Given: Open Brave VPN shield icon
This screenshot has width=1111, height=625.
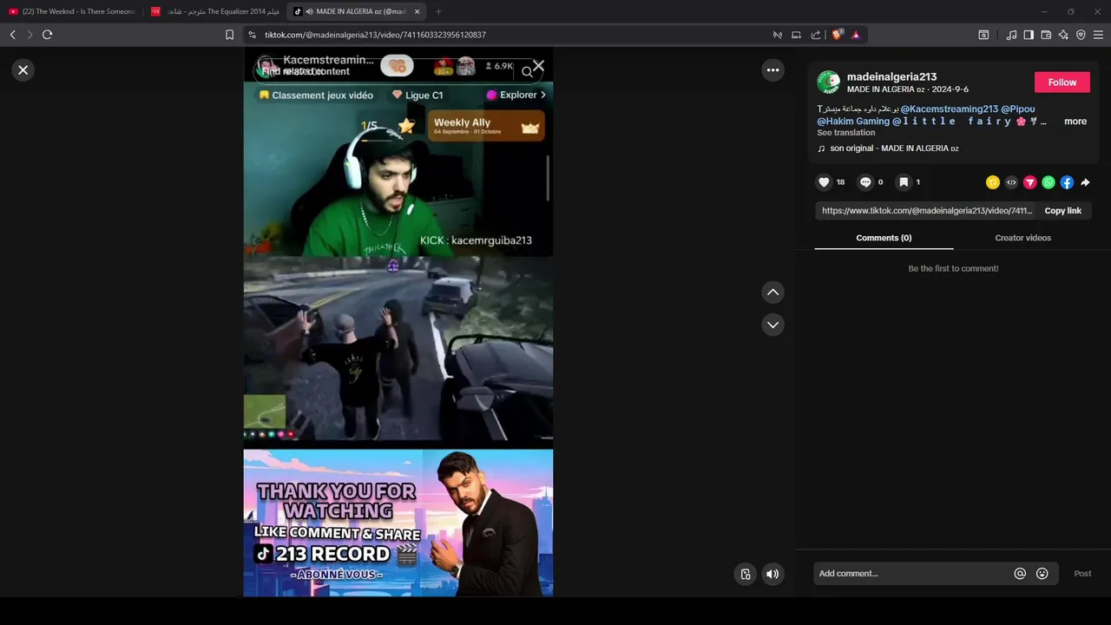Looking at the screenshot, I should pos(1081,35).
